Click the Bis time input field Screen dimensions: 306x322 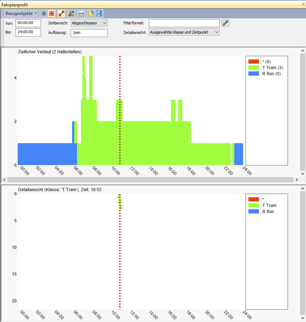tap(28, 32)
